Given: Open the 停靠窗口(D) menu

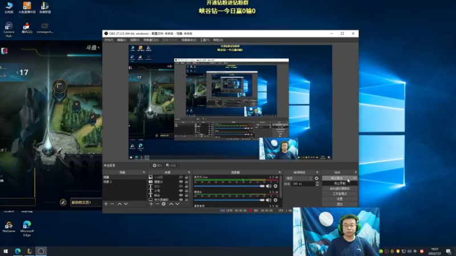Looking at the screenshot, I should 151,40.
